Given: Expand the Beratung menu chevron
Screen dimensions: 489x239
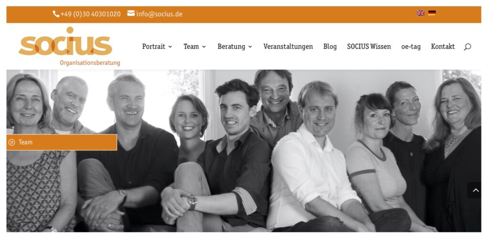Looking at the screenshot, I should coord(250,47).
